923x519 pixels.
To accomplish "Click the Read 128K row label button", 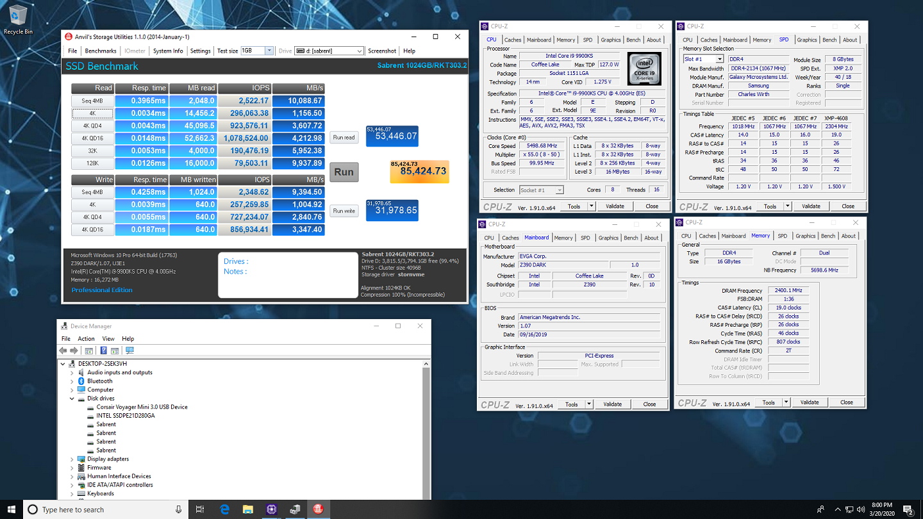I will 92,163.
